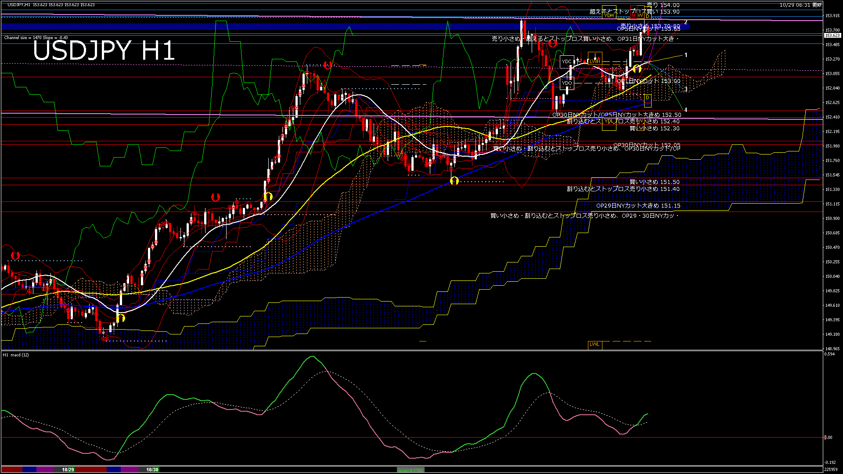Click the 'H1 macd (12)' indicator title
This screenshot has width=843, height=474.
16,355
